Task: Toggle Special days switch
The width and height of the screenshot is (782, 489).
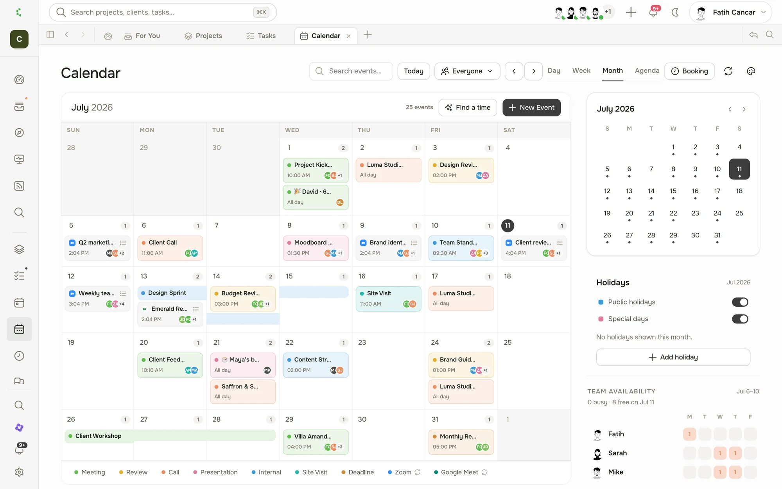Action: (x=740, y=319)
